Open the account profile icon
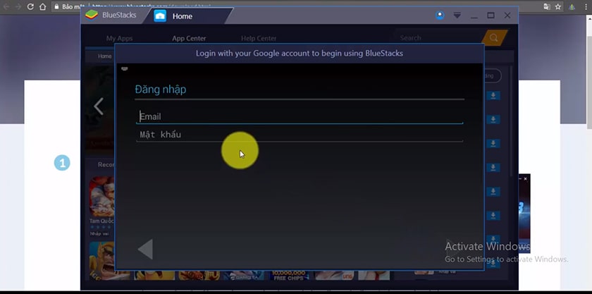Viewport: 592px width, 294px height. (x=440, y=15)
